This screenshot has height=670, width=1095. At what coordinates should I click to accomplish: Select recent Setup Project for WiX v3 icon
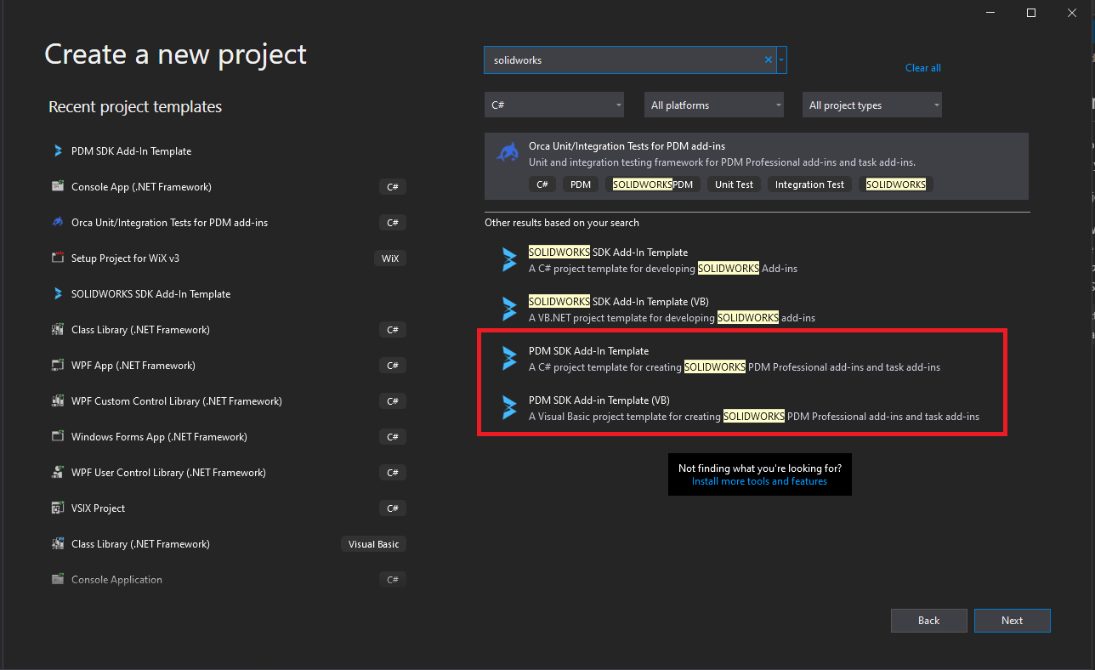(58, 258)
